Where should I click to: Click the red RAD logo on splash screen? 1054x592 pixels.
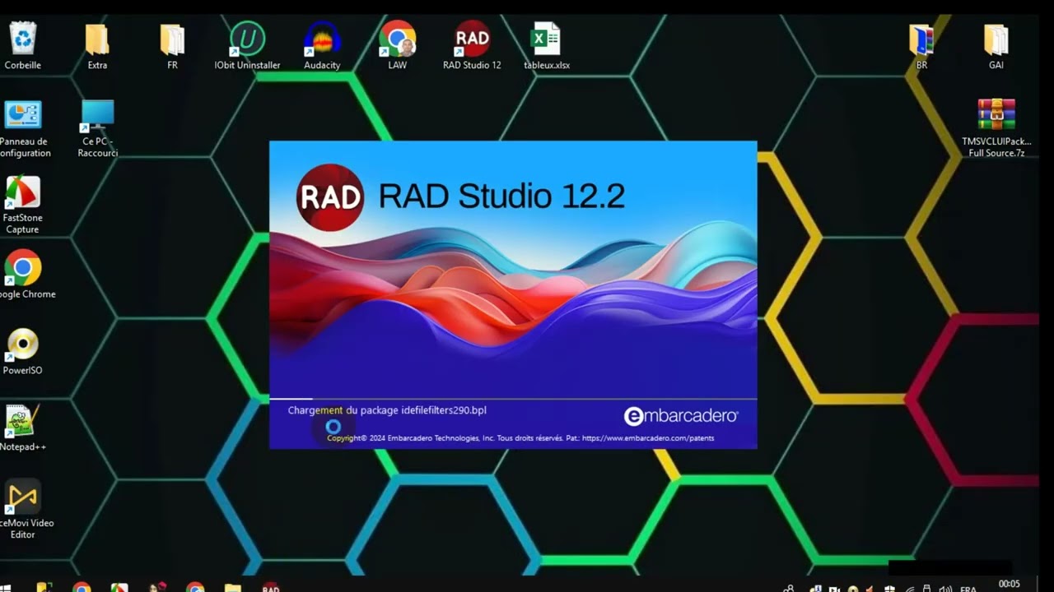coord(330,197)
